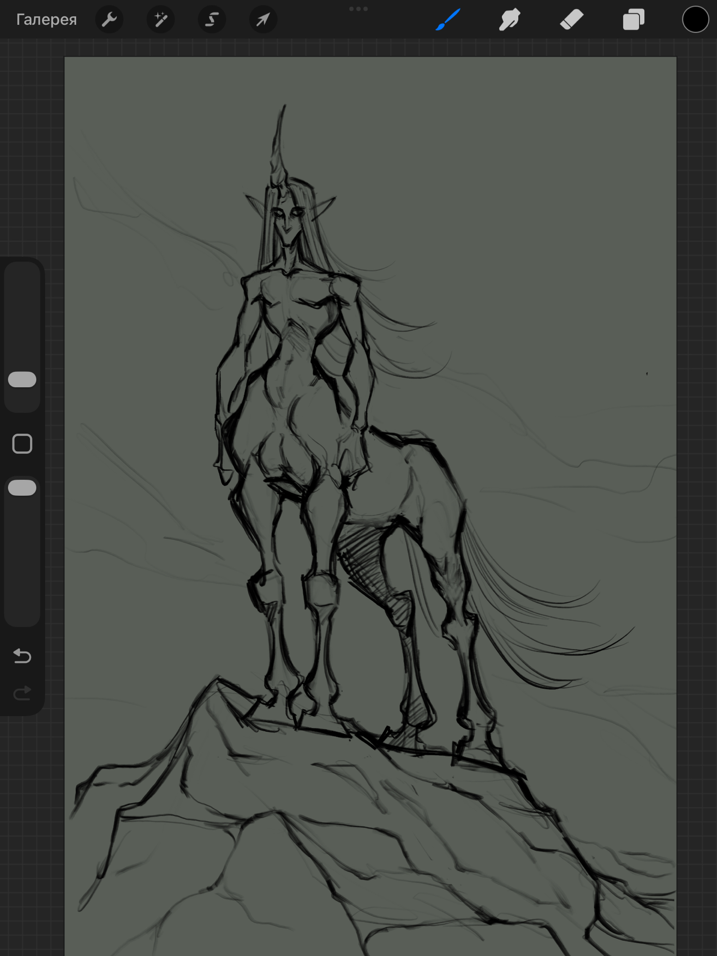
Task: Open the black active color swatch
Action: tap(695, 20)
